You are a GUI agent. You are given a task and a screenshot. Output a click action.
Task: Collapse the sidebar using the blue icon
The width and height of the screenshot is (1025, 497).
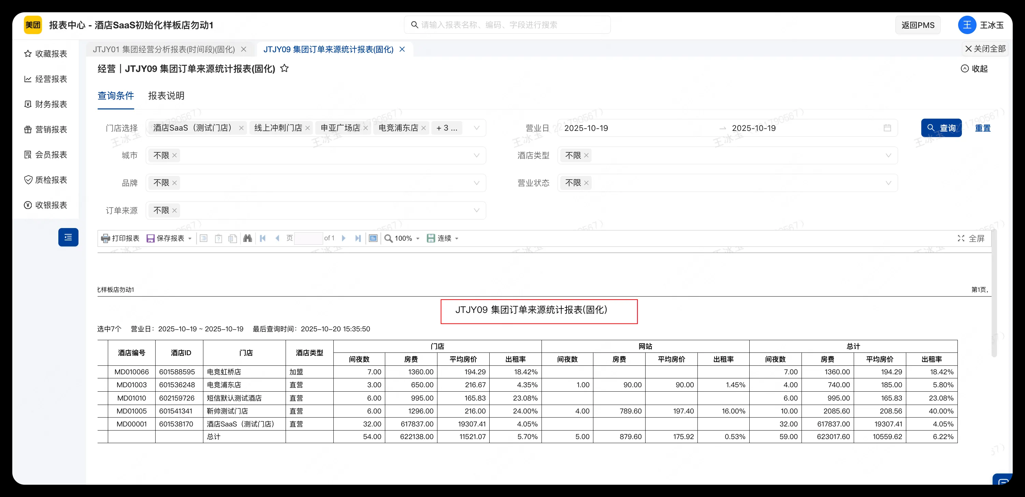tap(68, 237)
